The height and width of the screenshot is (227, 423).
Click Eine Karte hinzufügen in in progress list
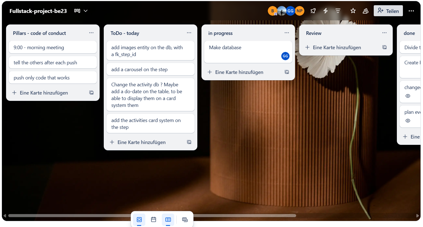(239, 72)
